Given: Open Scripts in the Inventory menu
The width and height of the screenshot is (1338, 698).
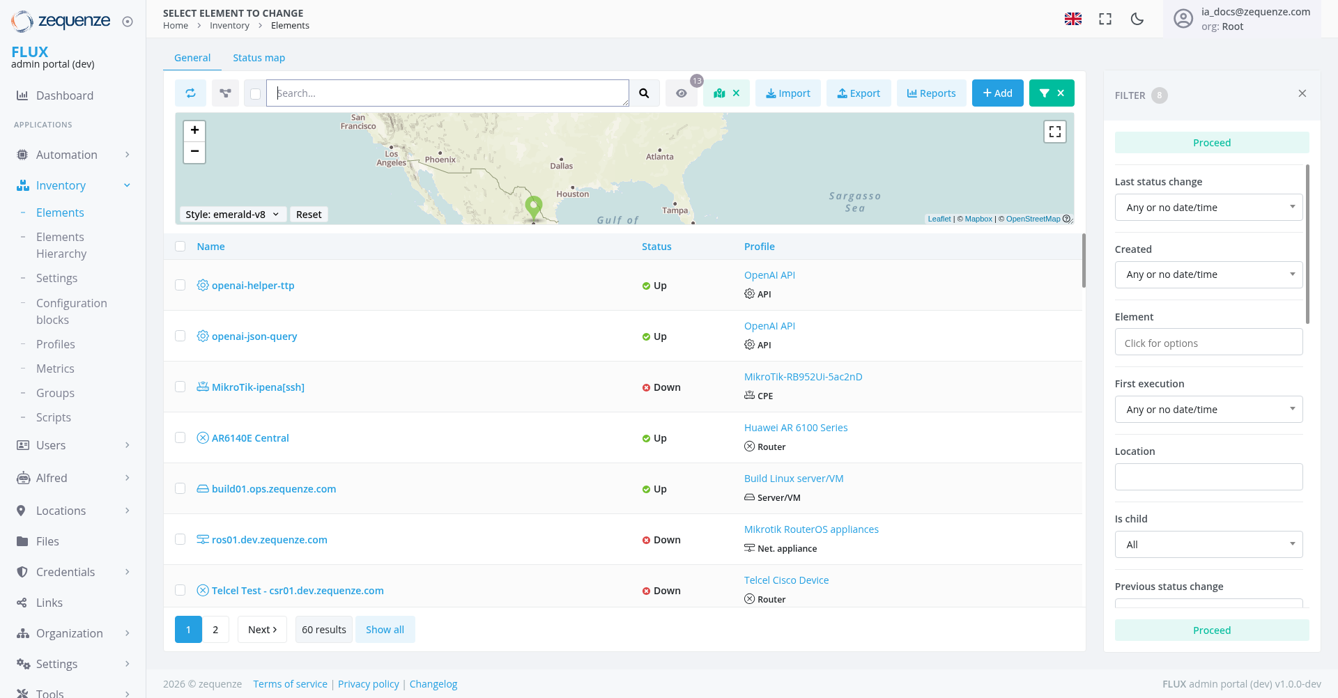Looking at the screenshot, I should click(x=54, y=417).
